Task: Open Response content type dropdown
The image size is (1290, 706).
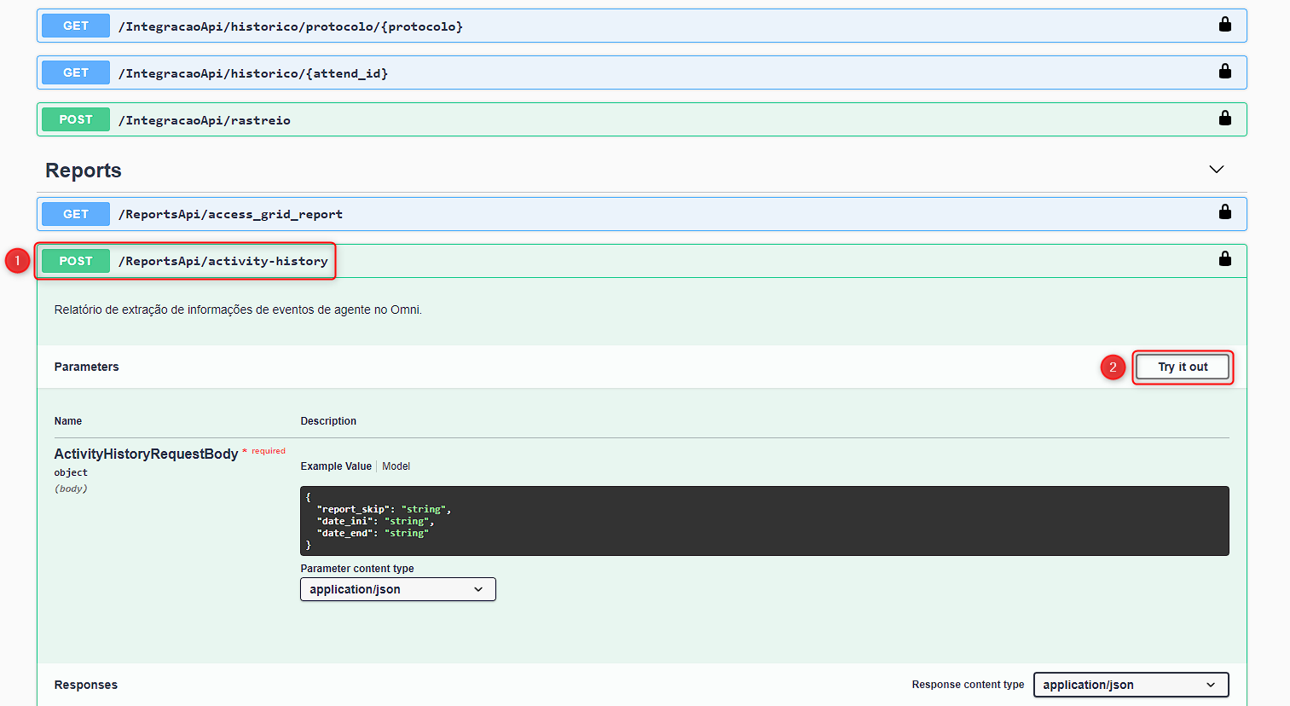Action: (1131, 685)
